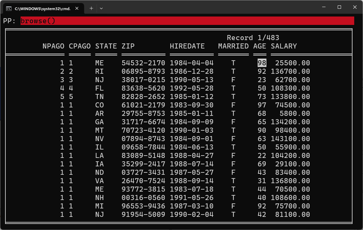Click state cell ND
Screen dimensions: 363x230
pos(99,172)
